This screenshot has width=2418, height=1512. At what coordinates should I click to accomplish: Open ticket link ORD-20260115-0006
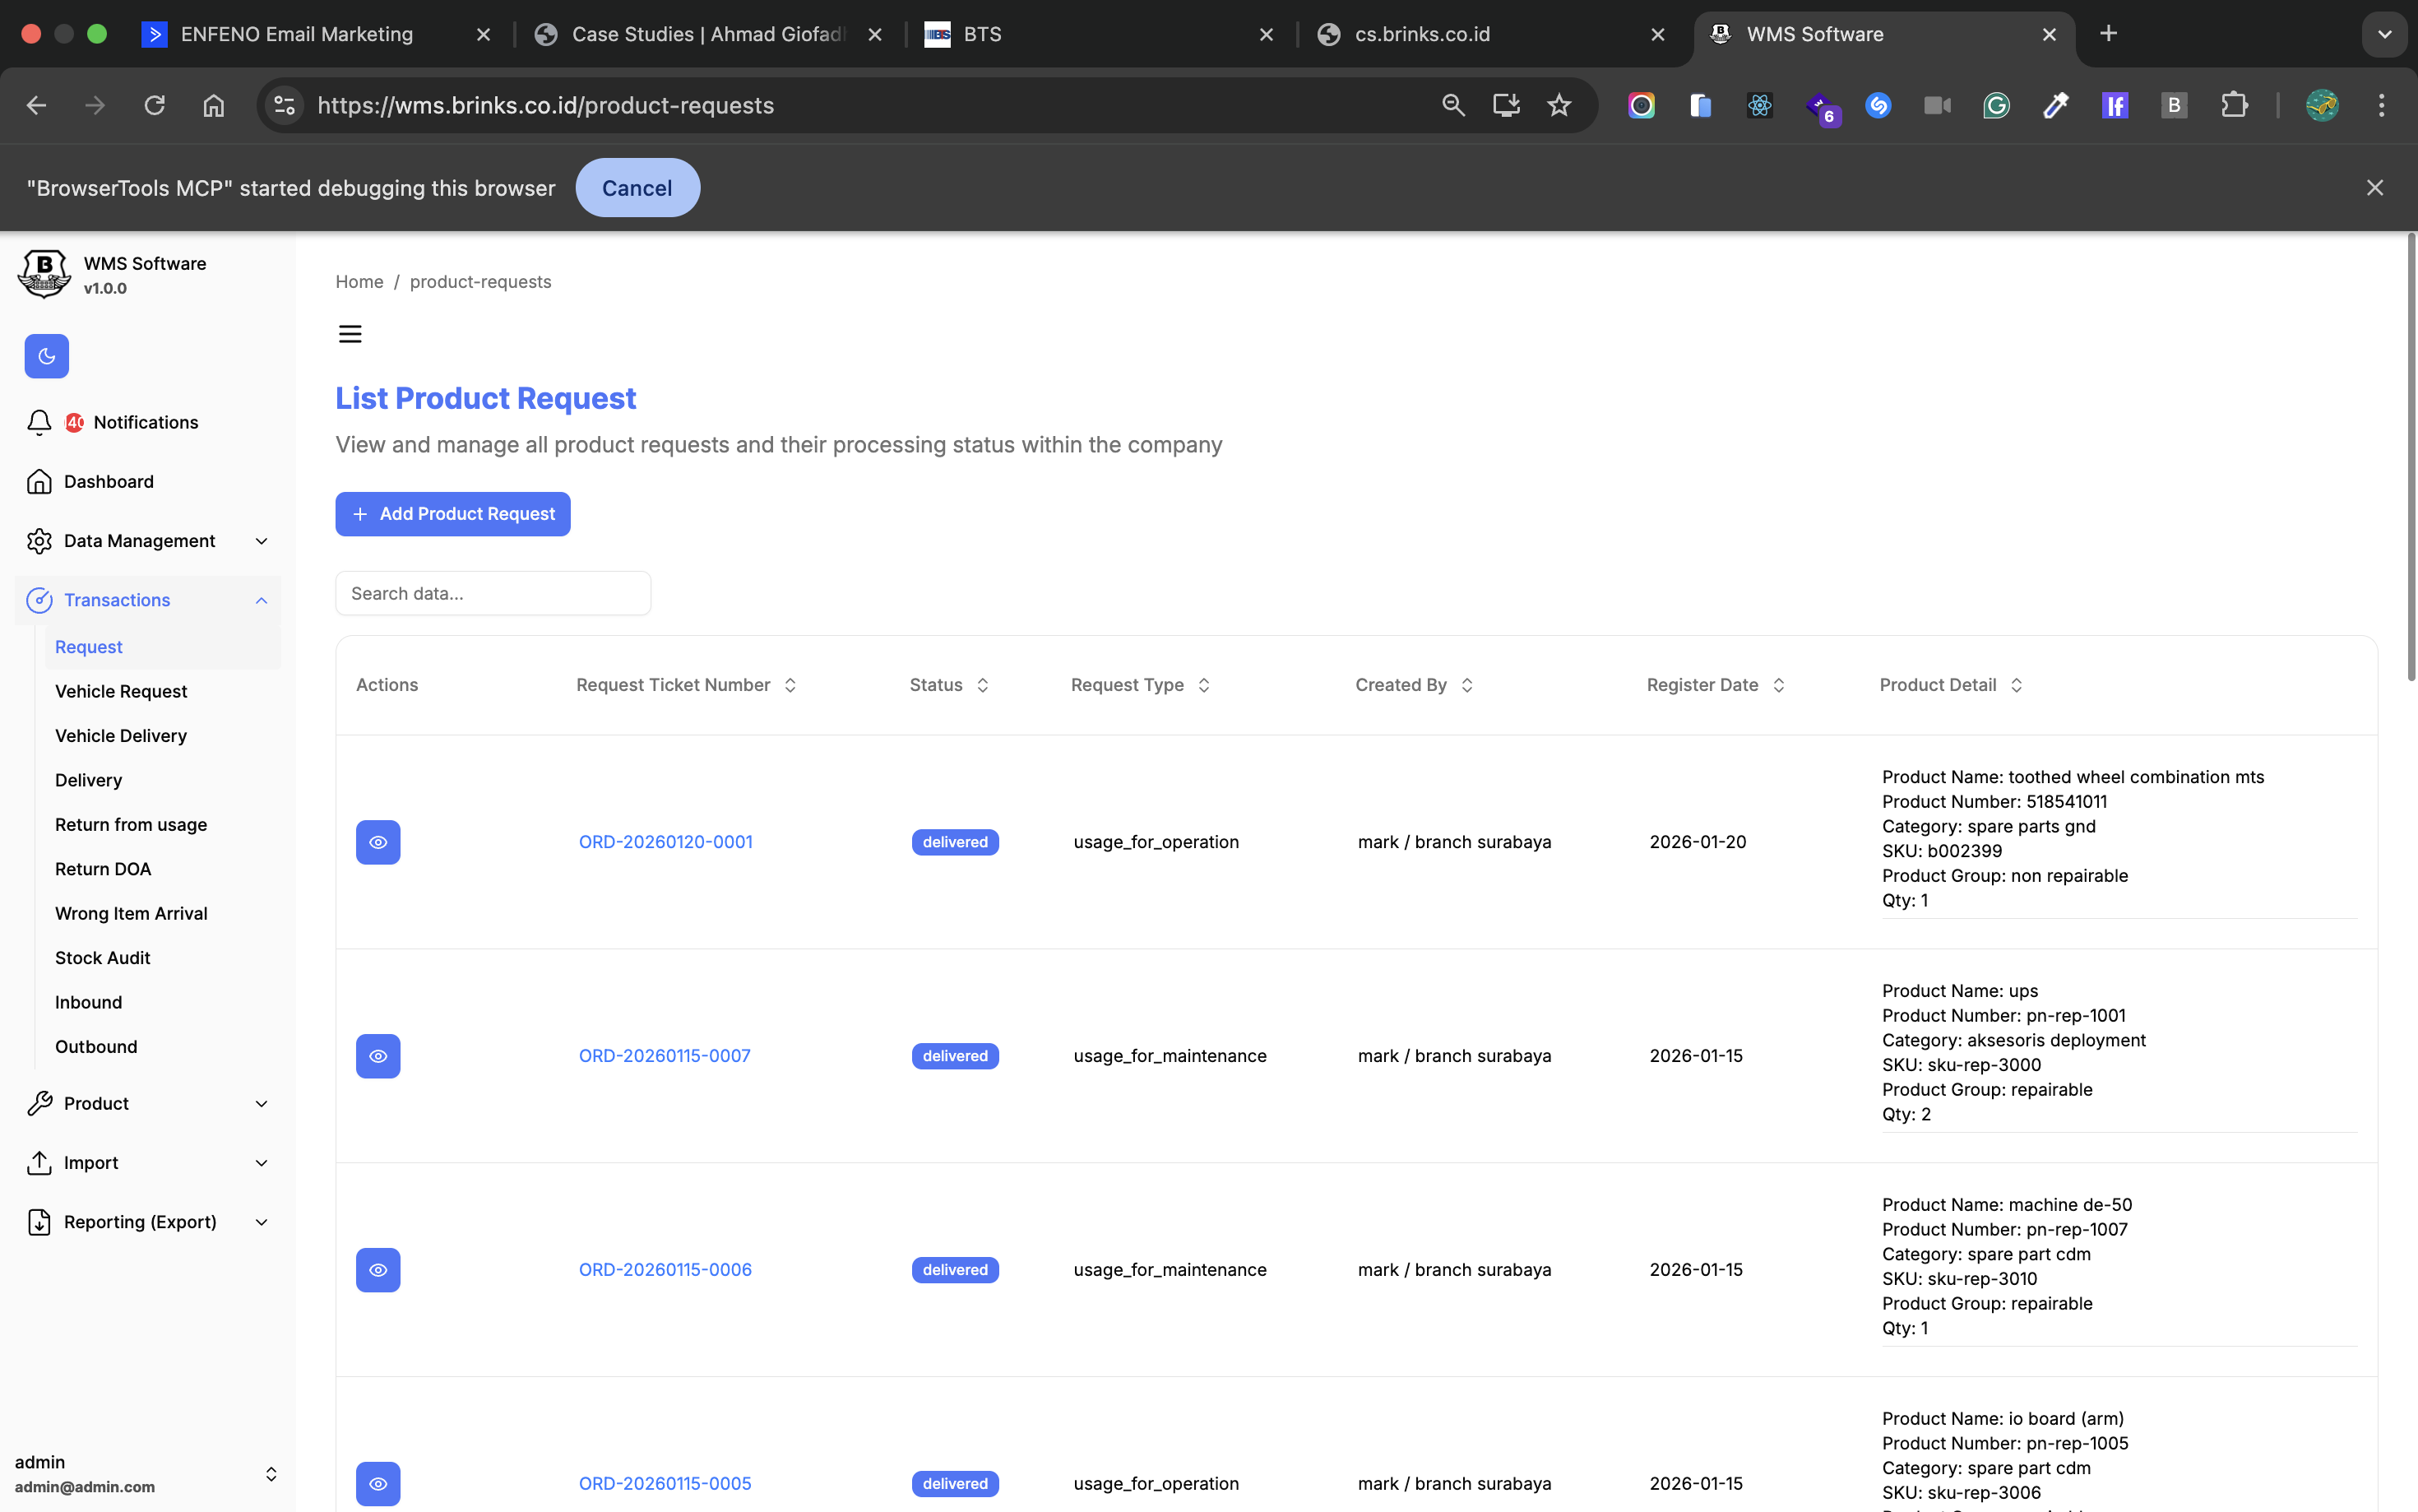(665, 1269)
